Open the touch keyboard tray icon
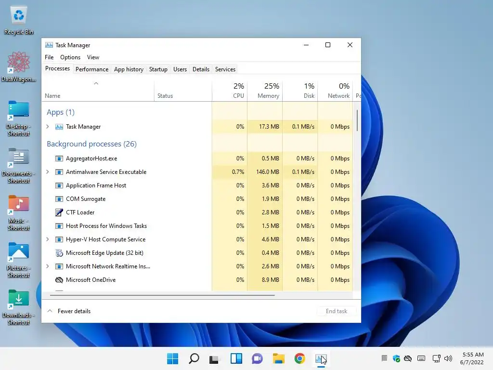The width and height of the screenshot is (493, 370). point(421,358)
